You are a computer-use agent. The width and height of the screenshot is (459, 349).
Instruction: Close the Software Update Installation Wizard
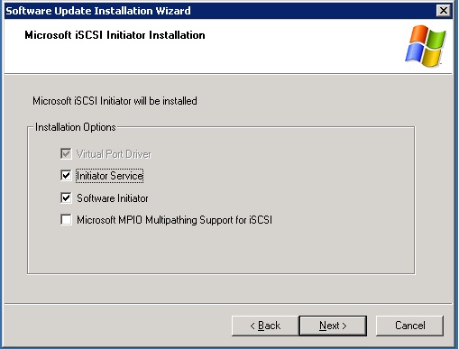click(x=444, y=11)
